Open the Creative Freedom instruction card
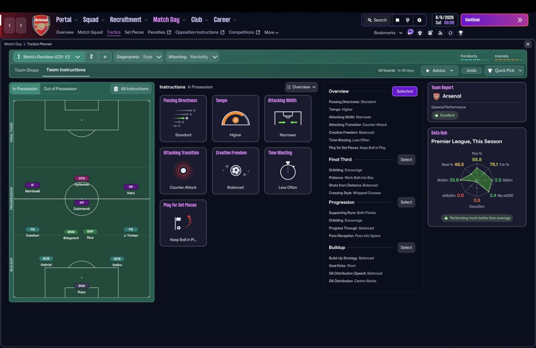 (235, 171)
